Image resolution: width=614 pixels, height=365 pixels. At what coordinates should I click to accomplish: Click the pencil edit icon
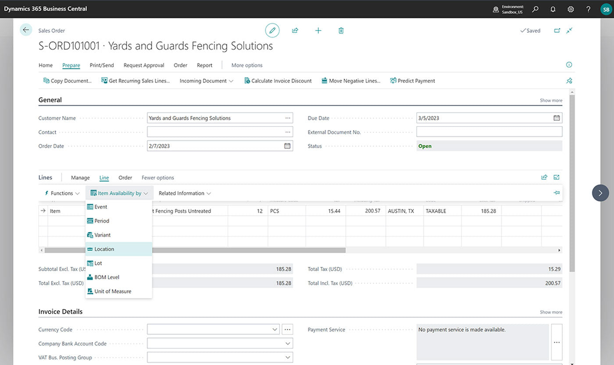pos(272,30)
